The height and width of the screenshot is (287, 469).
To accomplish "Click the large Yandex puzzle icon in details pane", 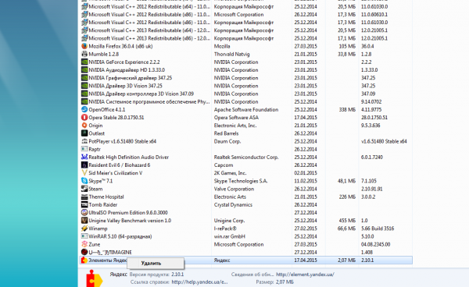I will tap(94, 278).
